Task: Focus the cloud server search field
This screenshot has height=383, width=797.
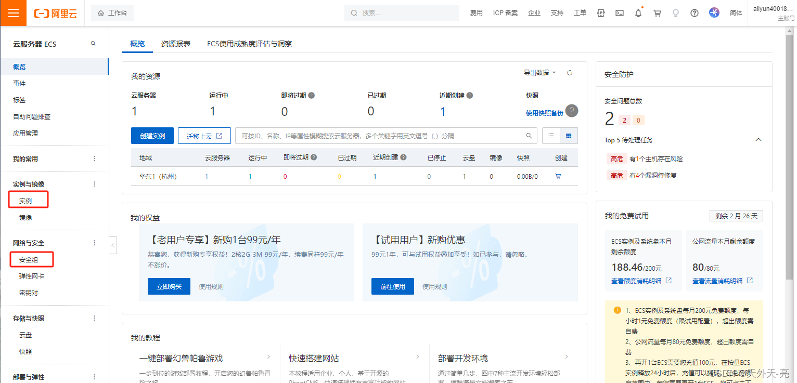Action: (378, 136)
